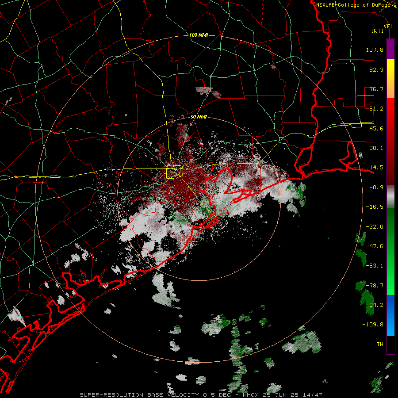Click the 14.5 velocity scale value
The height and width of the screenshot is (398, 398).
tap(376, 168)
